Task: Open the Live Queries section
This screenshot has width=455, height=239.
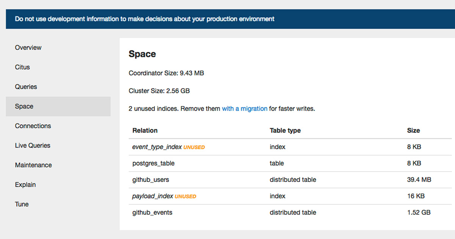Action: click(33, 145)
